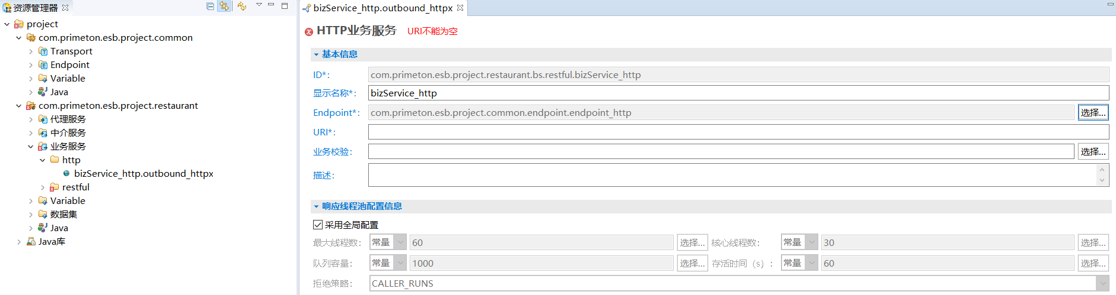Click 选择... button beside 业务校验 field

pyautogui.click(x=1093, y=152)
